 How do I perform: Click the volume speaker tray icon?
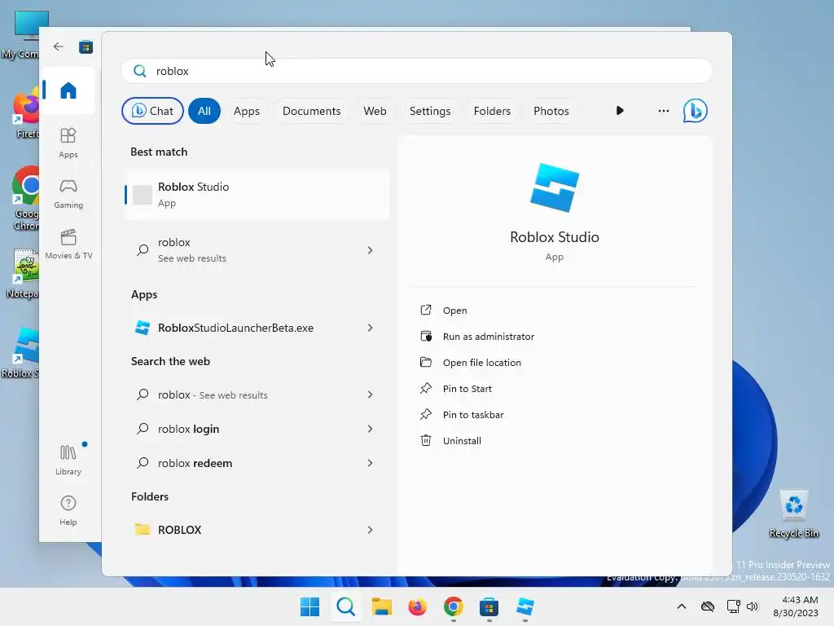pyautogui.click(x=752, y=606)
